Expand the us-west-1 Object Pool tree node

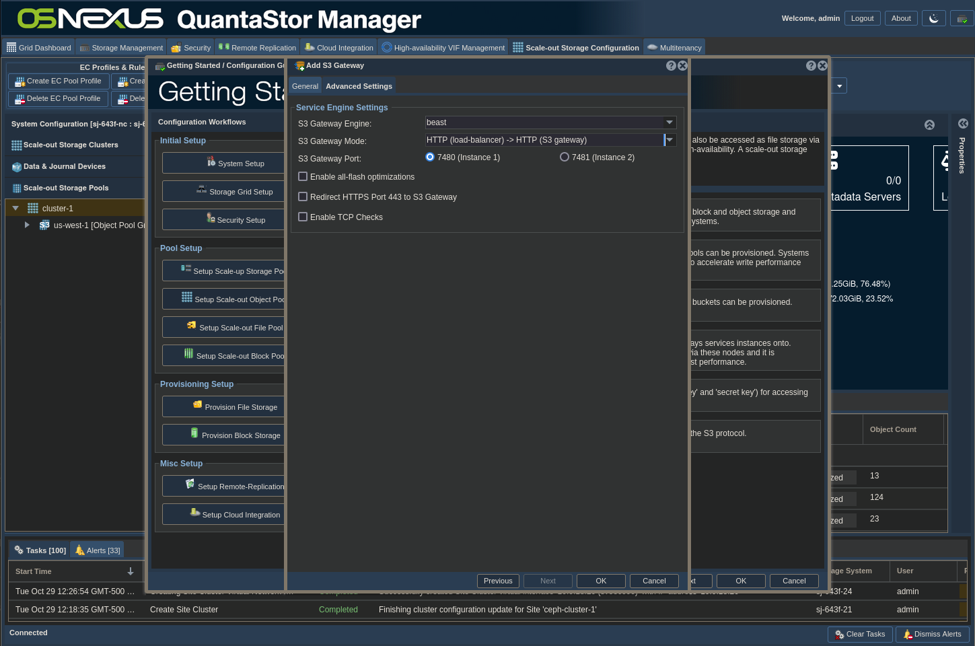pyautogui.click(x=27, y=225)
